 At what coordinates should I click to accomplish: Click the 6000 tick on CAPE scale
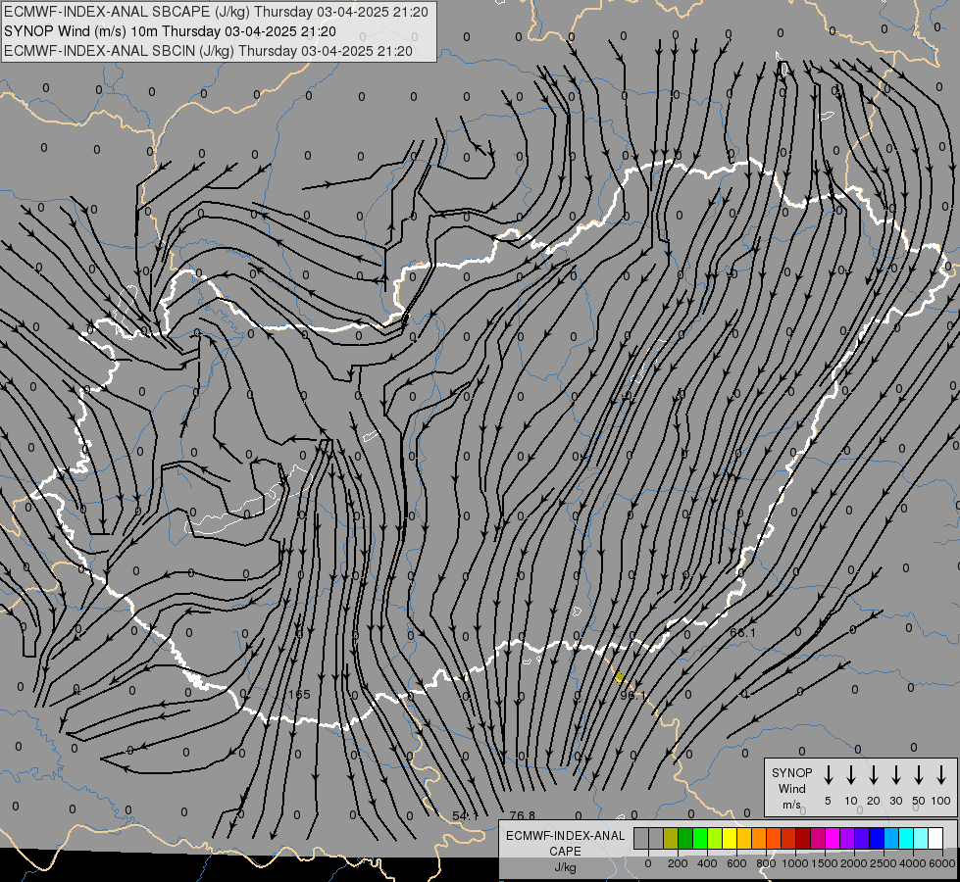[x=942, y=863]
